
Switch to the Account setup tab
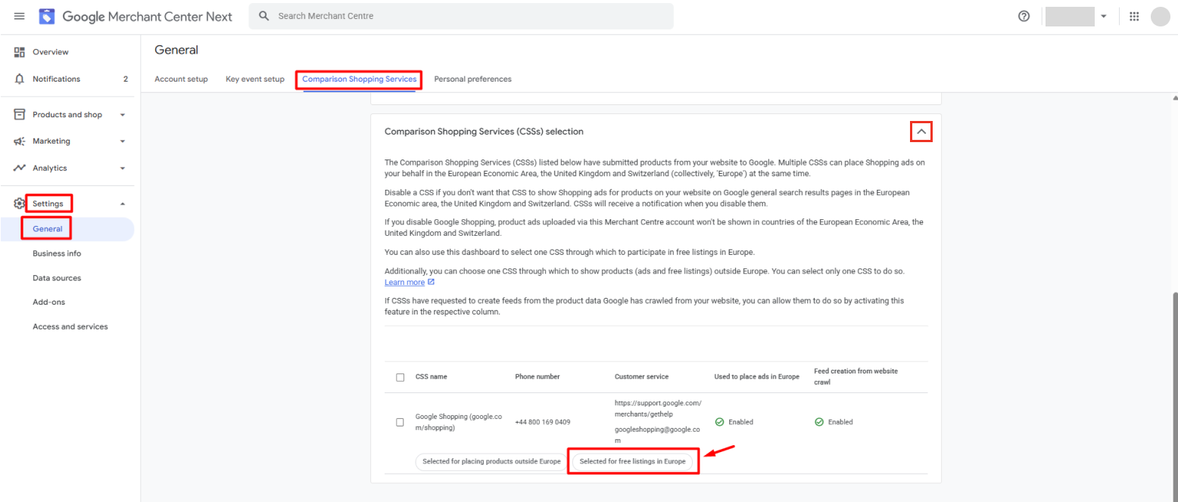[181, 79]
